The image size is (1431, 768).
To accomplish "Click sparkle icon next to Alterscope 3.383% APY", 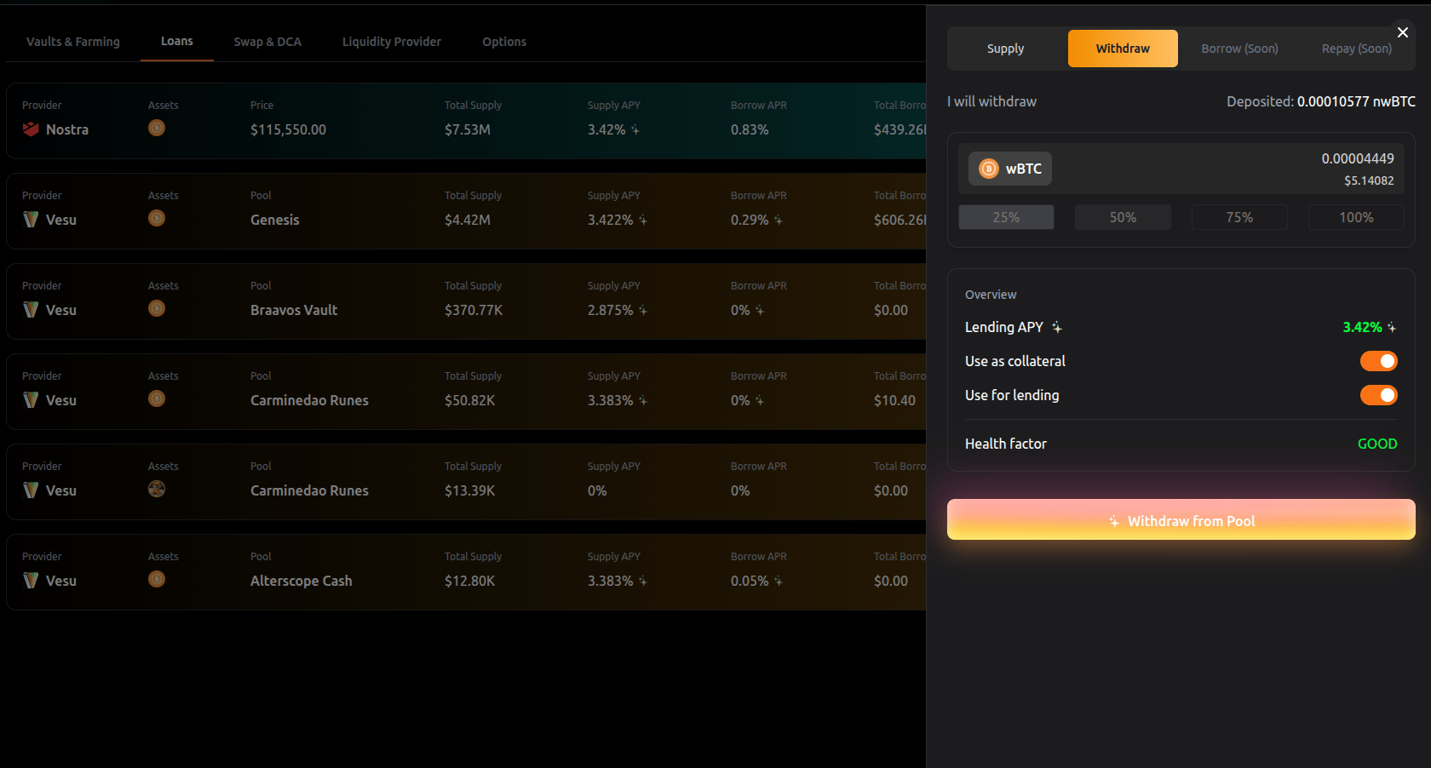I will 643,581.
